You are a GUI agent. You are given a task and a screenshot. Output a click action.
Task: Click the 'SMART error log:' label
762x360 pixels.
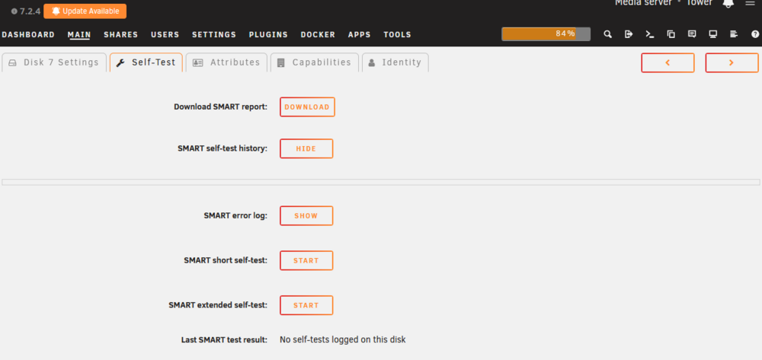click(x=235, y=216)
